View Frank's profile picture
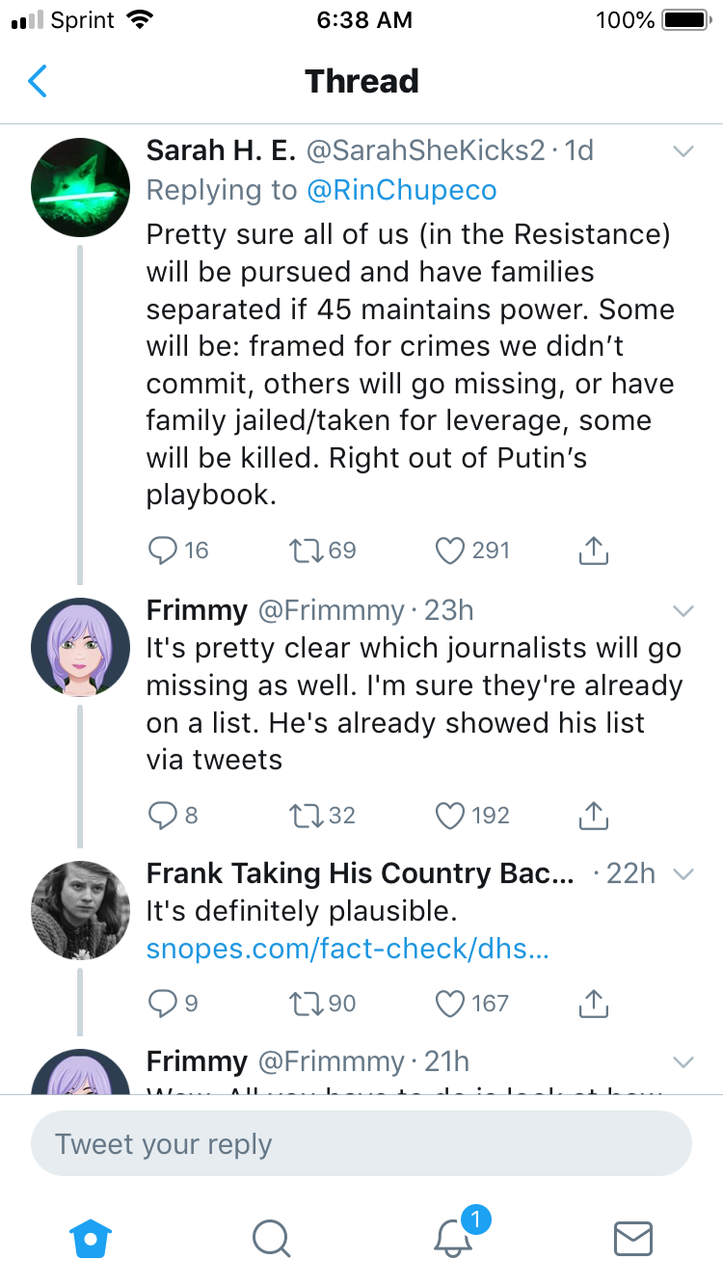 (81, 911)
